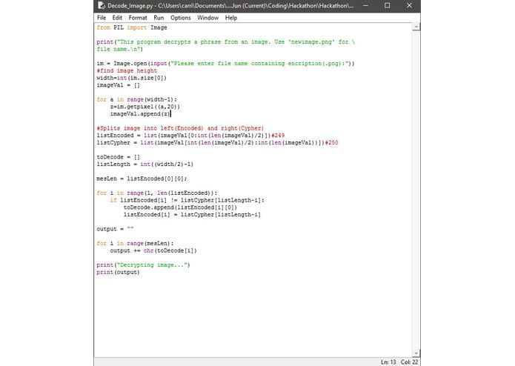Click the line 'for a in range(width-1):'
The height and width of the screenshot is (366, 515).
(x=136, y=99)
